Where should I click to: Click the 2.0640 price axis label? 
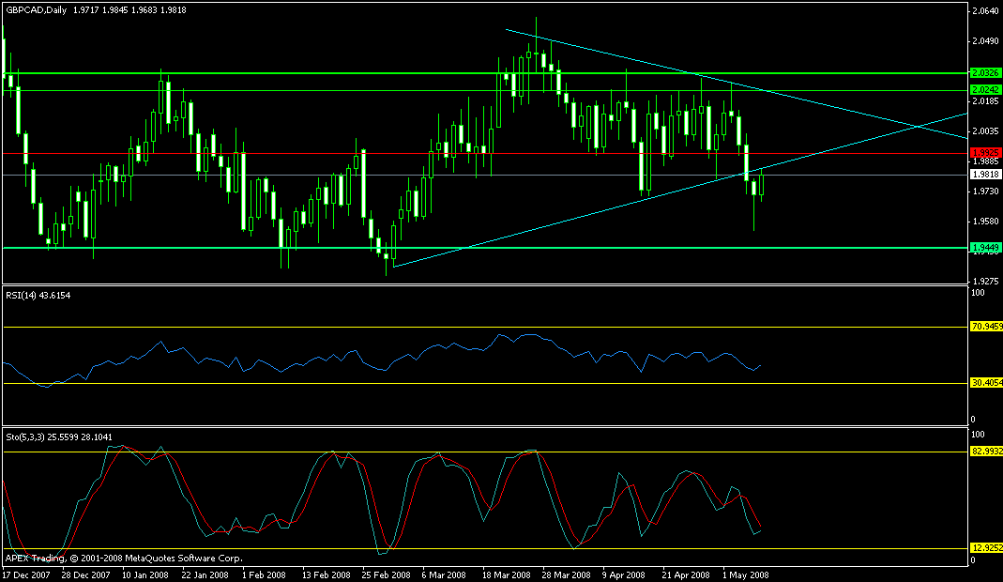click(984, 12)
